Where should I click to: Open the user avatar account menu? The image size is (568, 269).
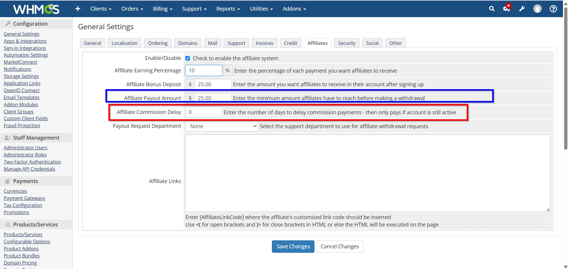tap(537, 9)
